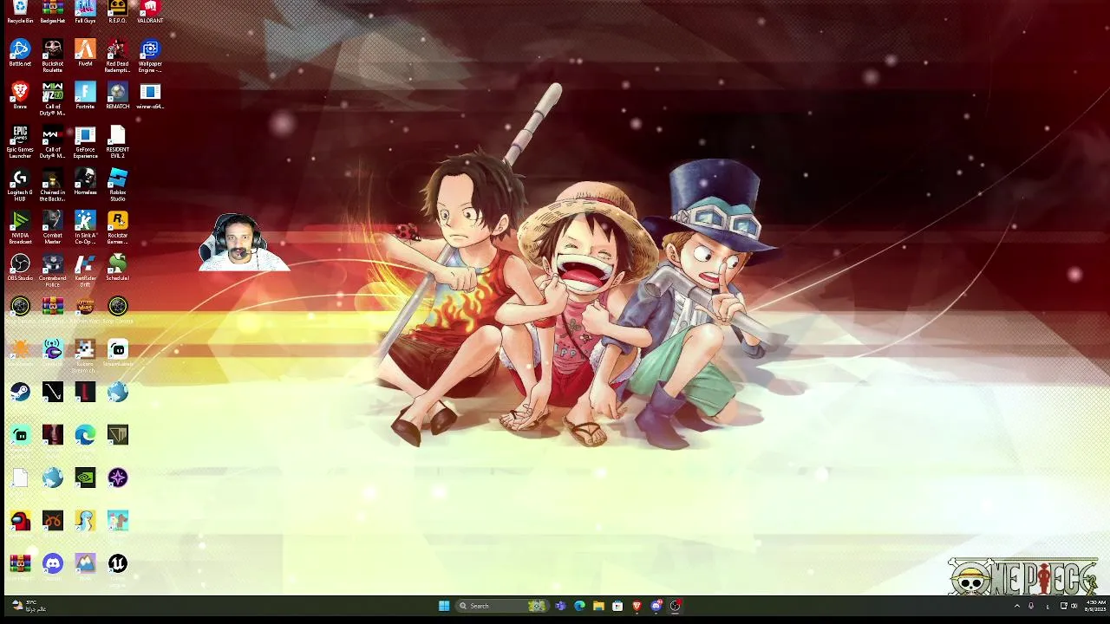Launch OBS Studio from desktop
This screenshot has height=624, width=1110.
pos(20,268)
